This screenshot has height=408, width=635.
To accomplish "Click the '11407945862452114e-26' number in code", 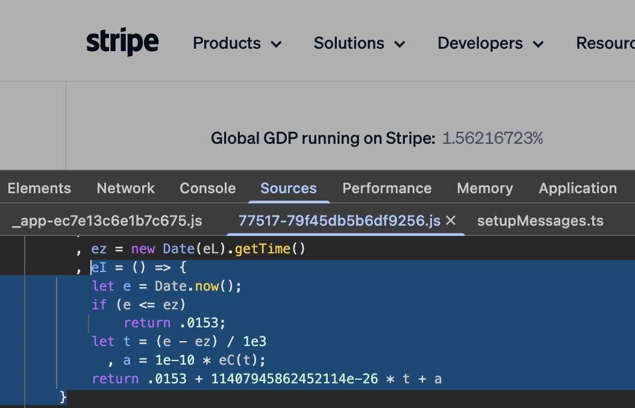I will point(295,379).
